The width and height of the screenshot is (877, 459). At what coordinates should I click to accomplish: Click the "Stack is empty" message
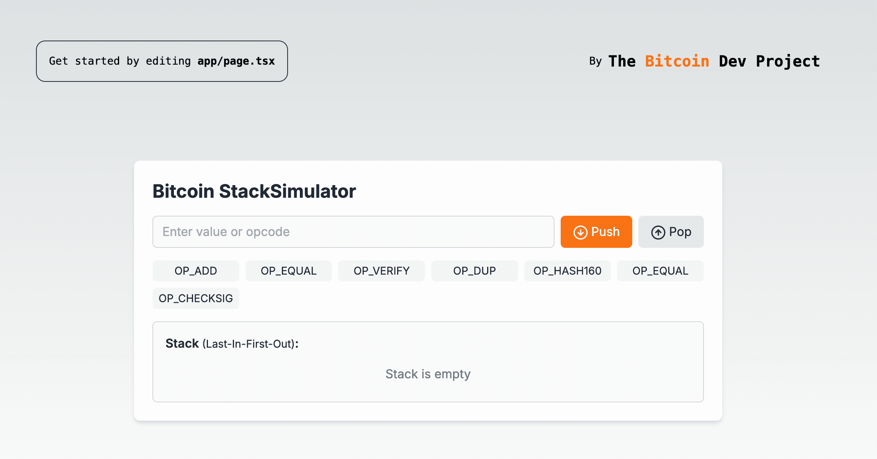coord(428,374)
